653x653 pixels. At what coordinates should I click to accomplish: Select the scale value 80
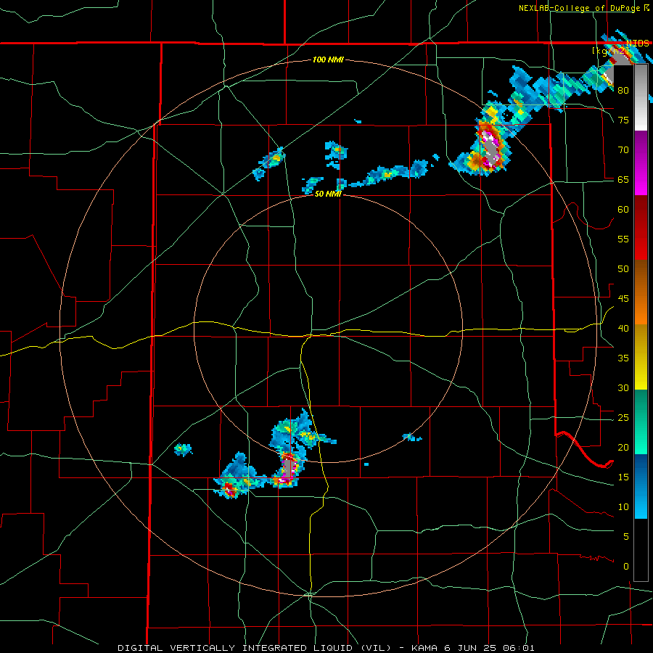tap(623, 91)
